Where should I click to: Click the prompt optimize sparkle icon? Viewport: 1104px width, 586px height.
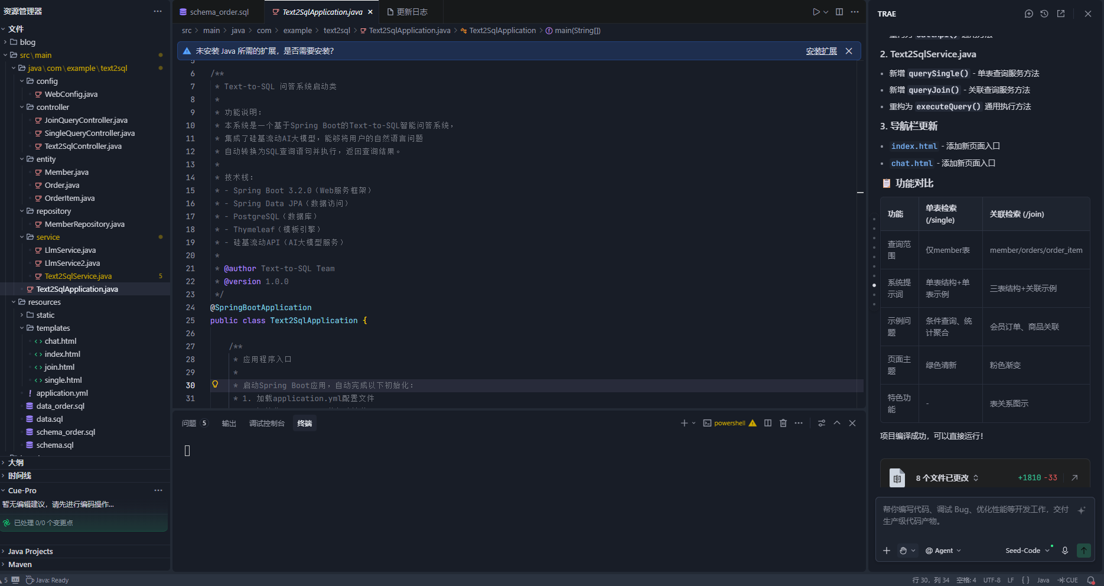point(1082,510)
